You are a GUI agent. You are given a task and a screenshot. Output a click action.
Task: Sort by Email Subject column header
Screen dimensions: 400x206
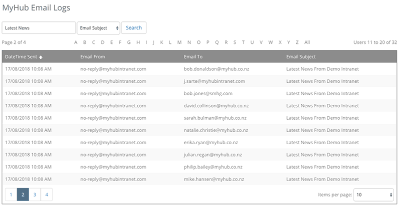click(x=301, y=57)
